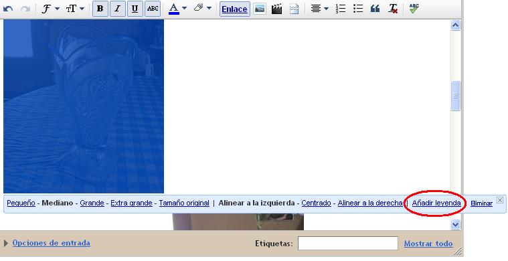Set image size to Pequeño
Viewport: 508px width, 261px height.
click(x=21, y=203)
